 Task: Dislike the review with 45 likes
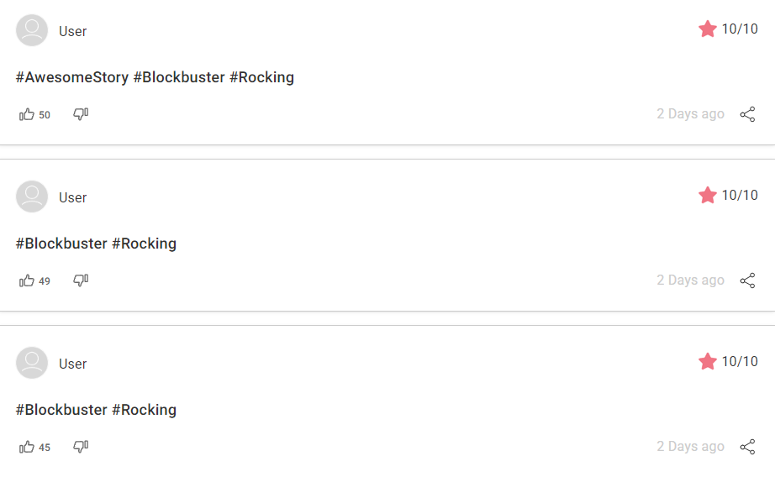point(81,447)
